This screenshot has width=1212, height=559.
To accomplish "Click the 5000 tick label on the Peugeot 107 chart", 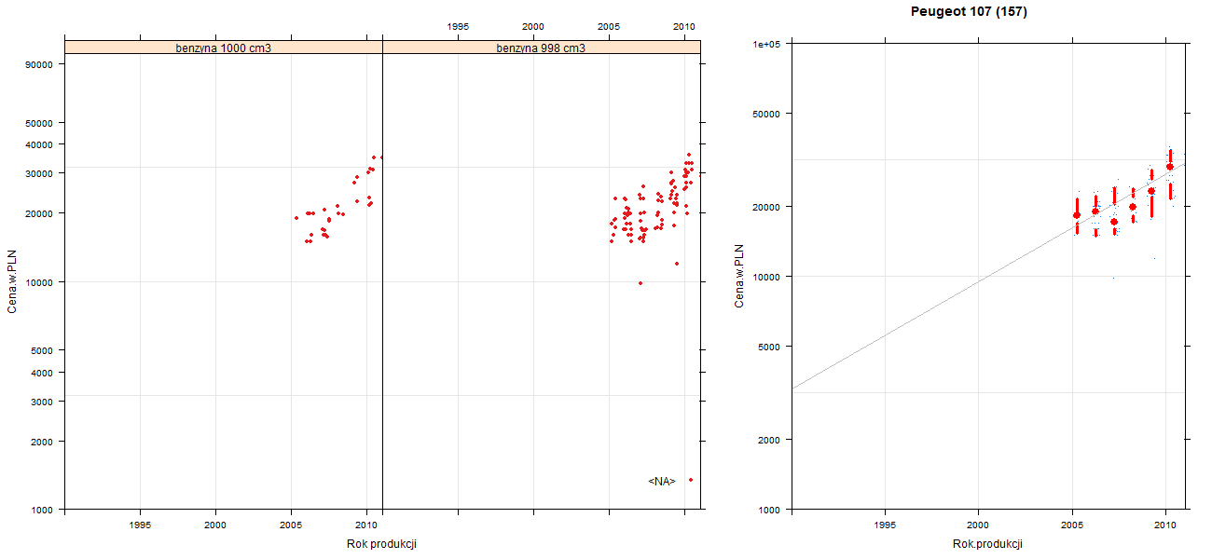I will pyautogui.click(x=769, y=347).
